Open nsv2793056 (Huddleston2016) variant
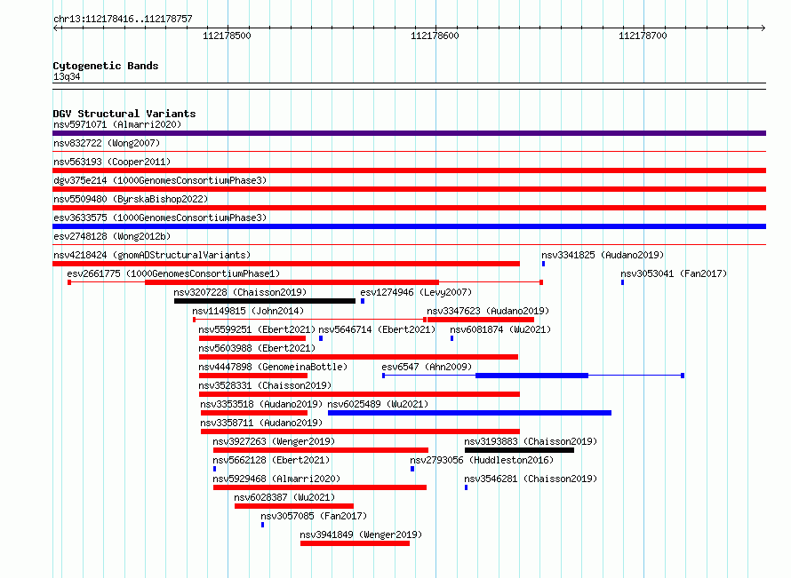 click(x=482, y=460)
